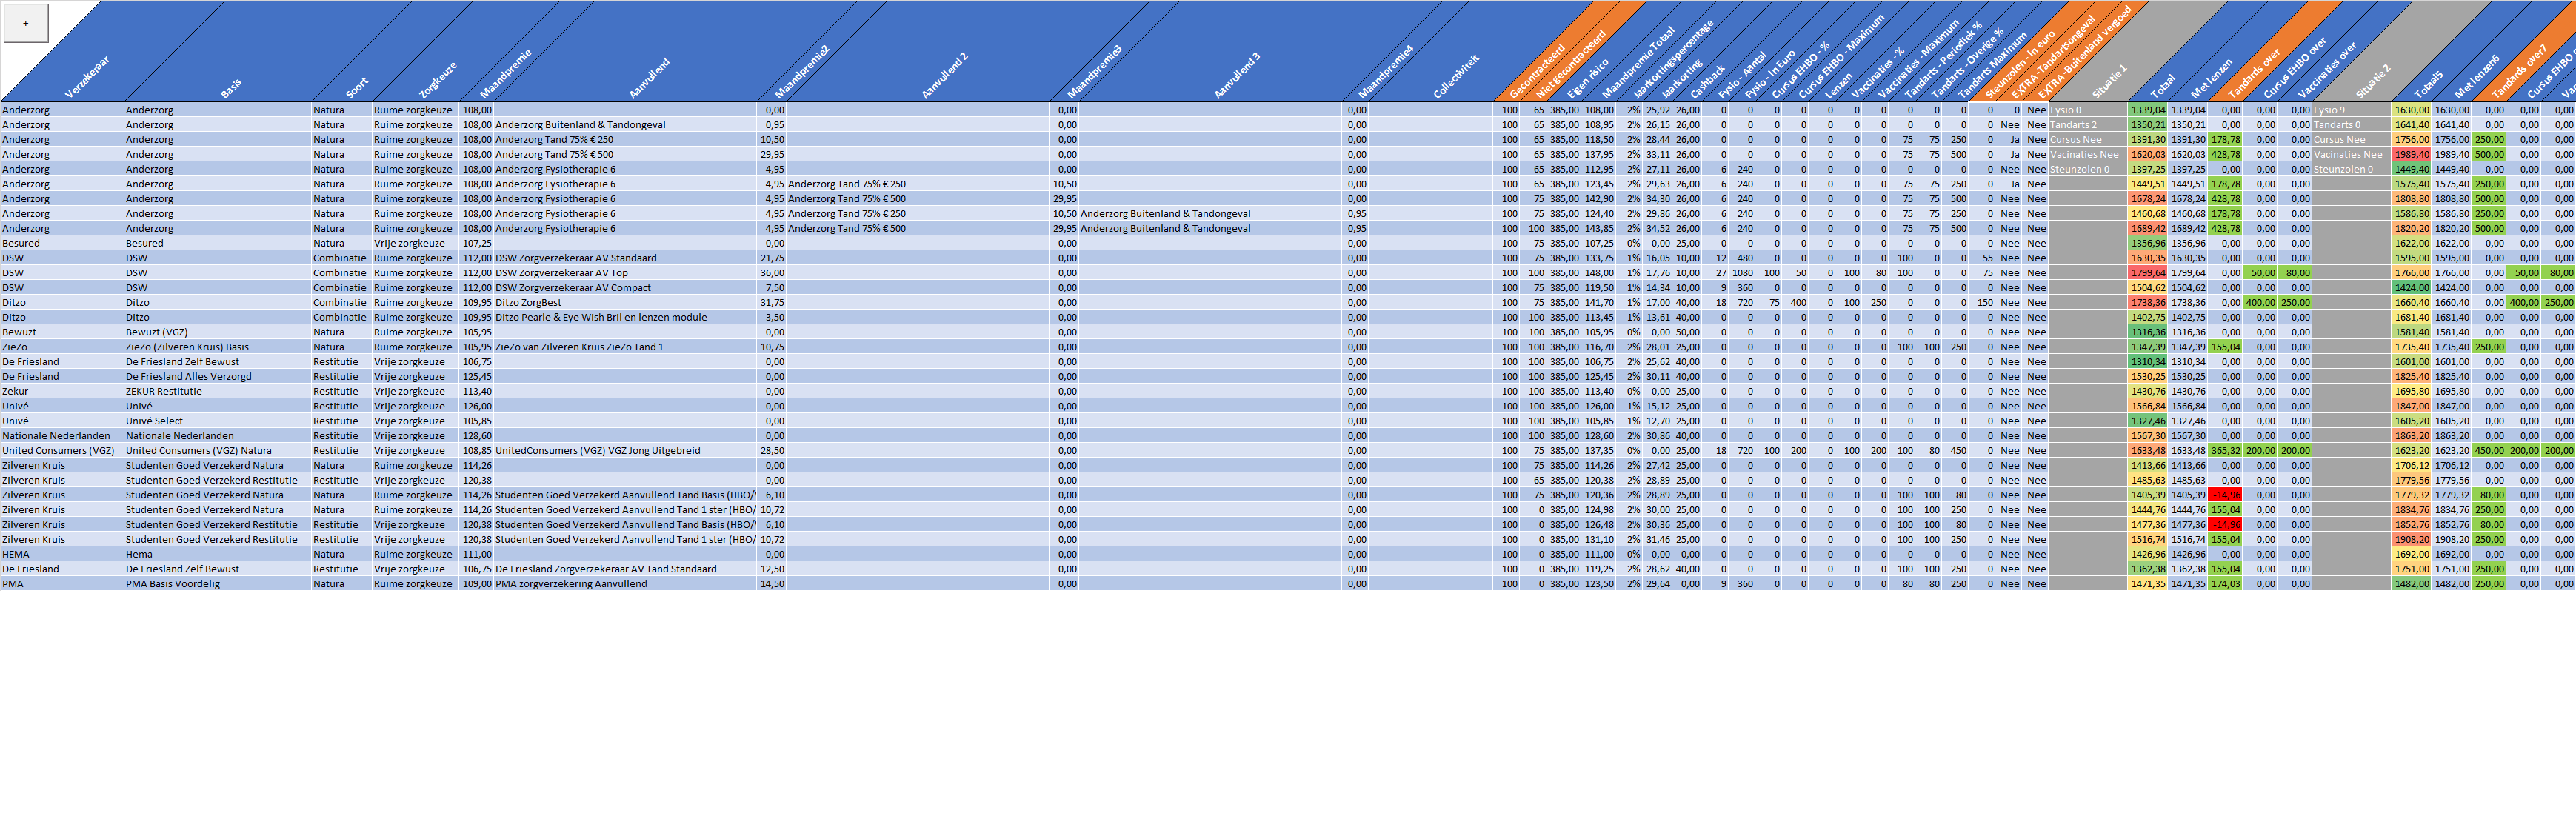
Task: Select the Zorgkeuze column header
Action: 437,80
